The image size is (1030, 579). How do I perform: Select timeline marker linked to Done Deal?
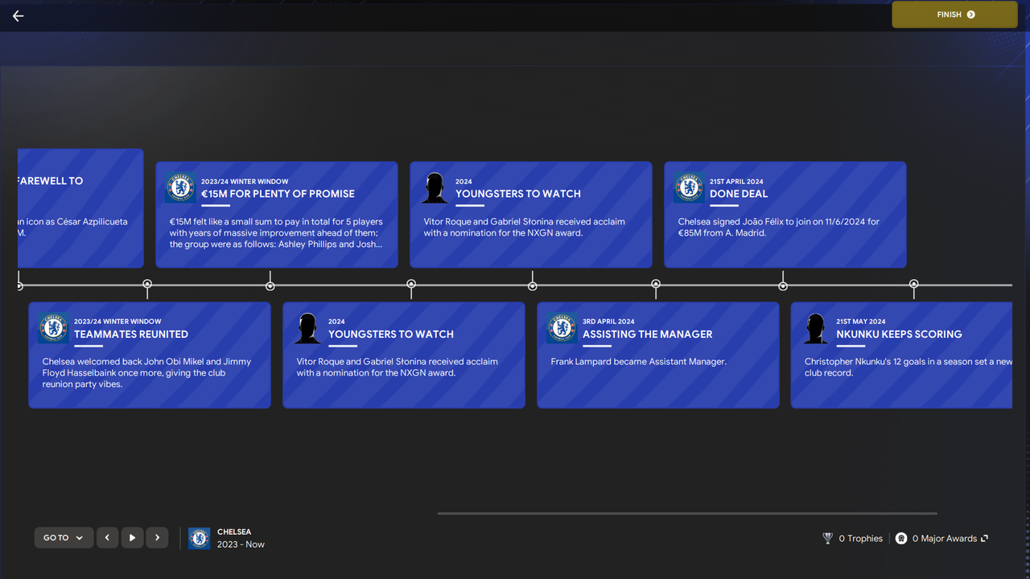click(783, 285)
